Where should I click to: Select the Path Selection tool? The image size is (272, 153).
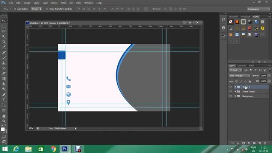(x=4, y=105)
